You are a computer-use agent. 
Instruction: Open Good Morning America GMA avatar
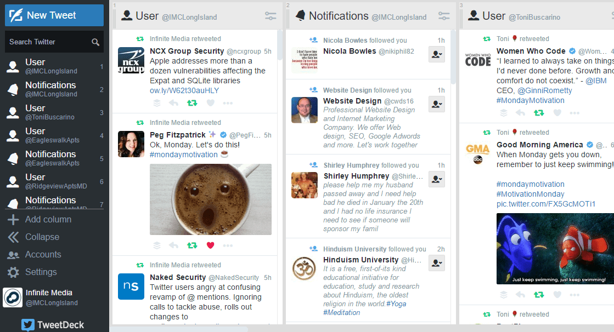pyautogui.click(x=478, y=154)
